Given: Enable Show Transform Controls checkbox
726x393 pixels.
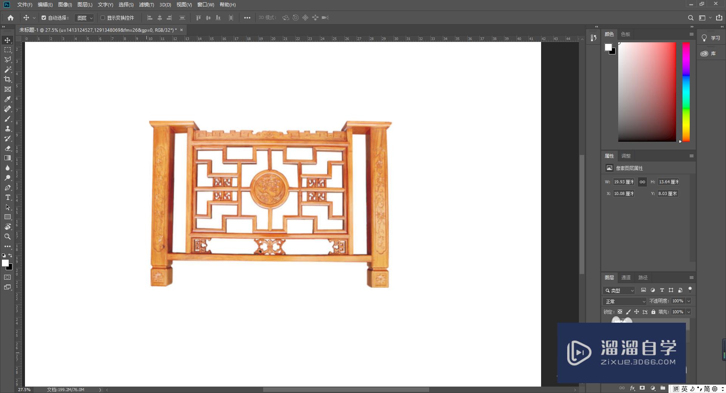Looking at the screenshot, I should click(102, 18).
